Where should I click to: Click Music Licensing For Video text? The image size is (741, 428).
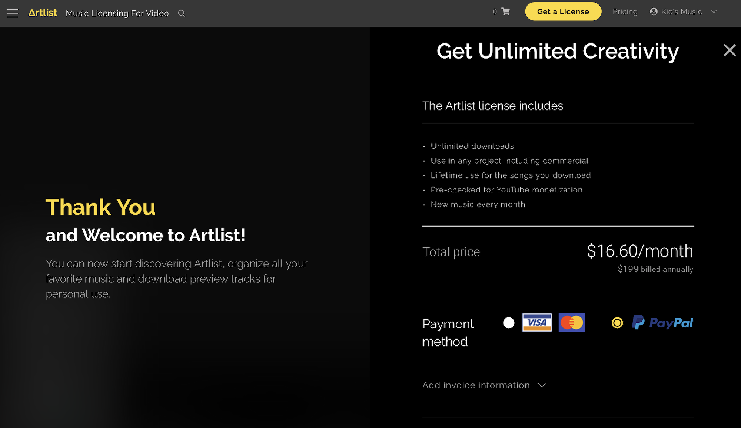[117, 13]
